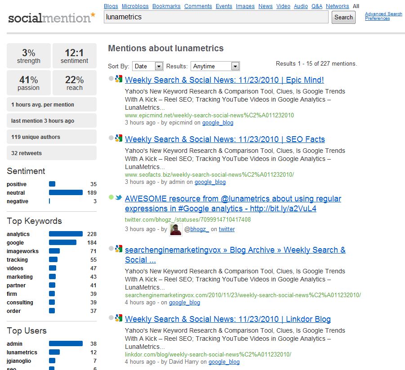Click the 12:1 sentiment stat box

tap(74, 56)
